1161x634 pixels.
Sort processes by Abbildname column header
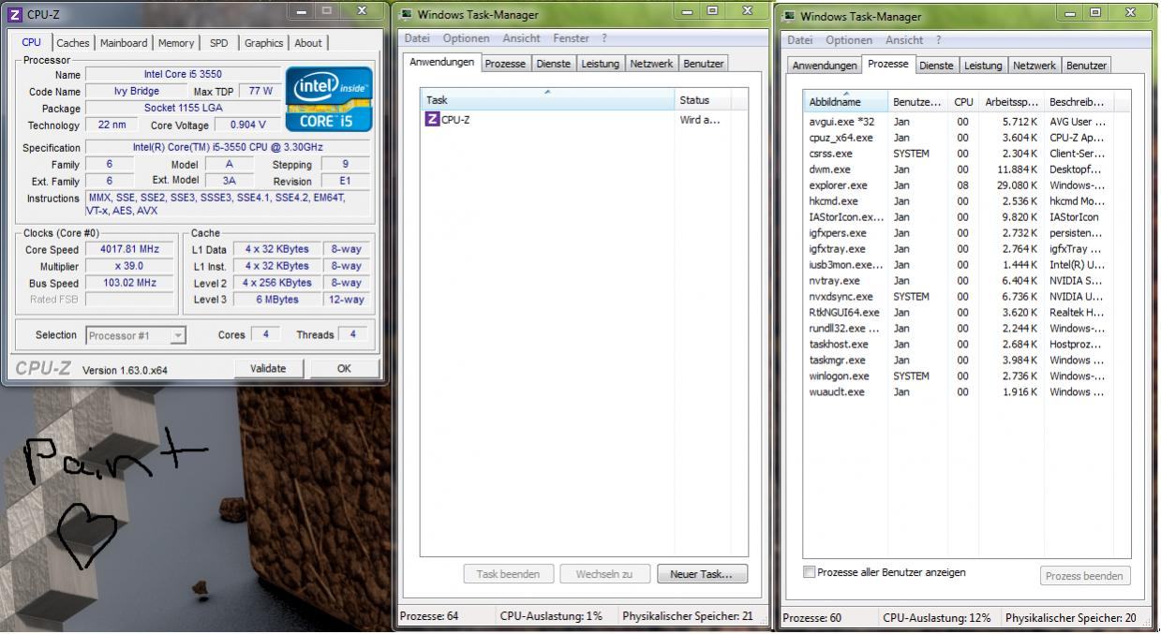845,101
